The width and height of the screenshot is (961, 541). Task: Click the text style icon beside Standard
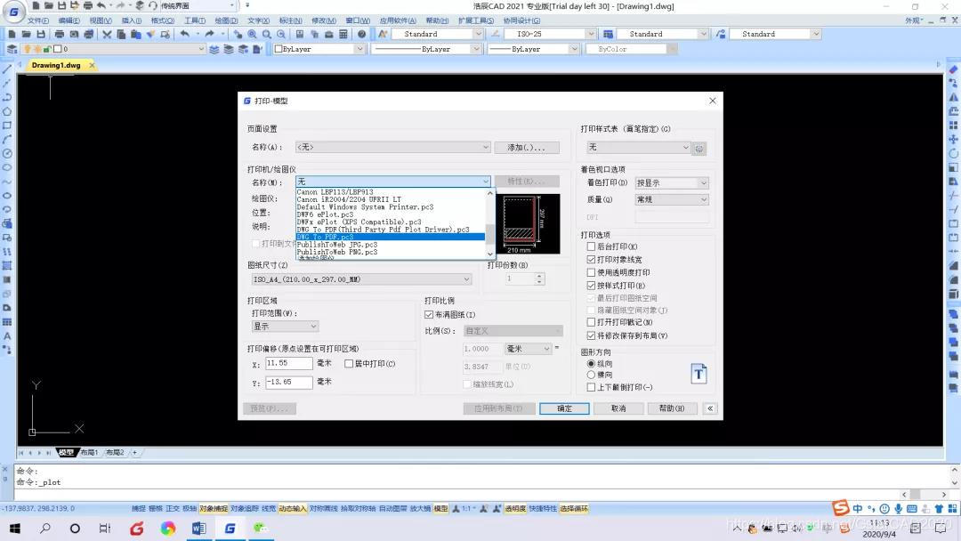click(x=383, y=35)
